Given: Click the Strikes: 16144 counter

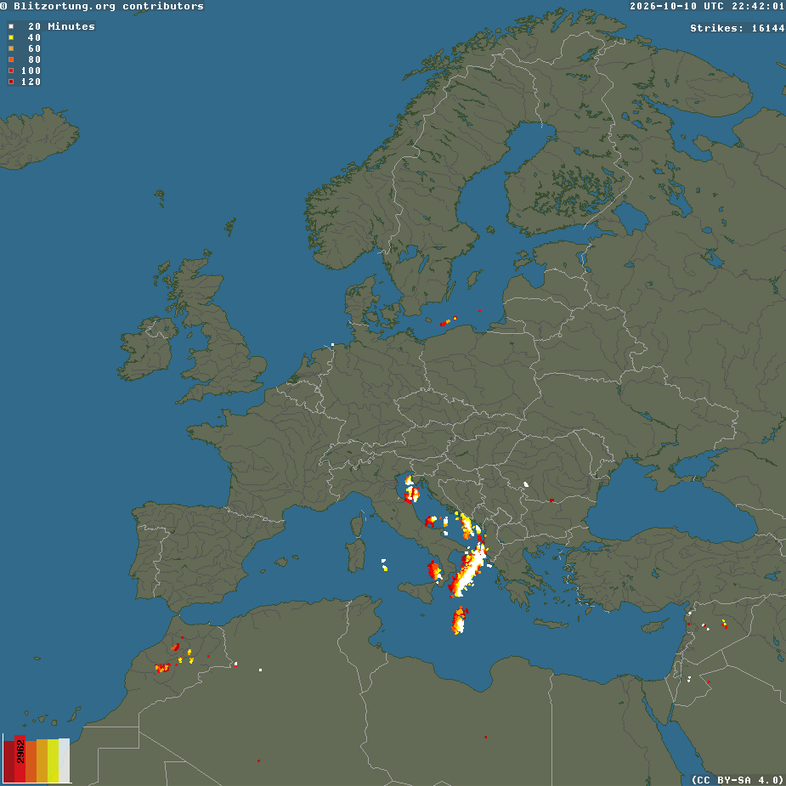Looking at the screenshot, I should [737, 28].
